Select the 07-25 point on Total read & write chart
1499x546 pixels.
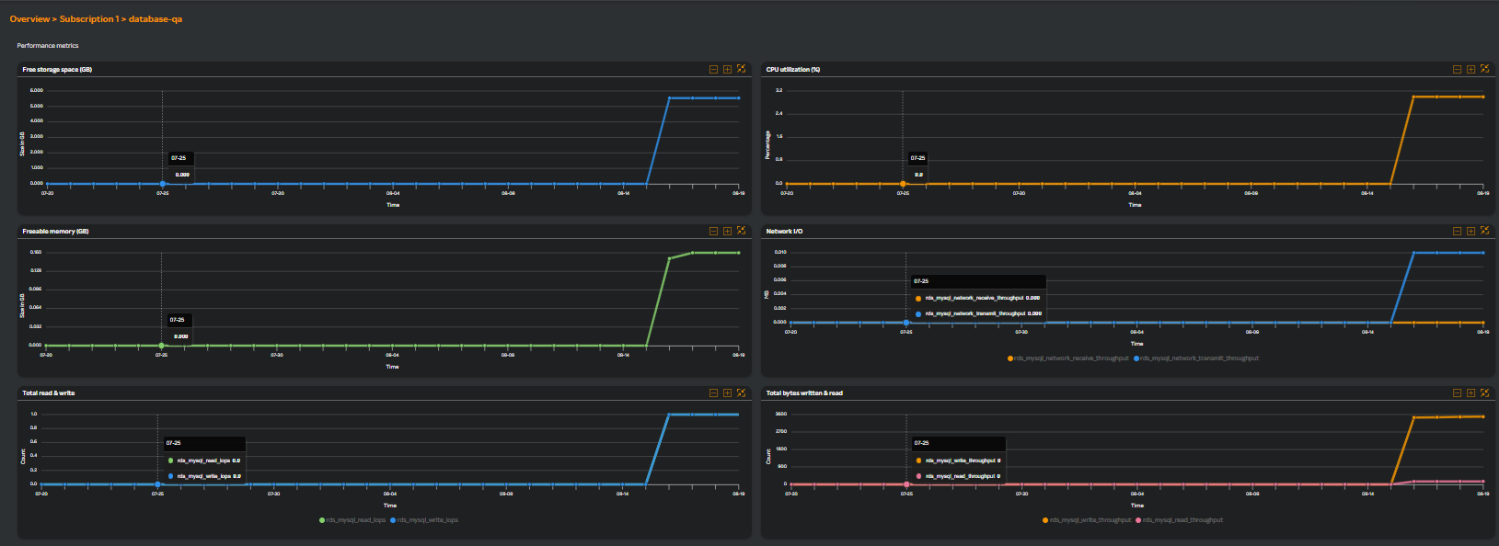tap(157, 484)
